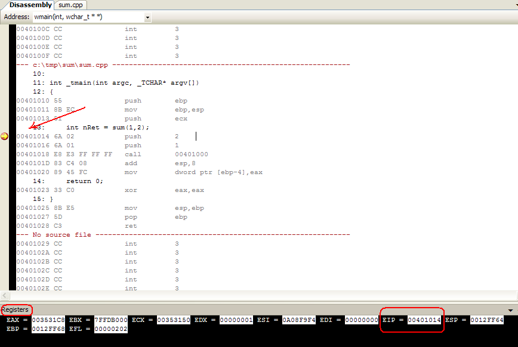Image resolution: width=518 pixels, height=347 pixels.
Task: Expand the Address dropdown arrow
Action: pyautogui.click(x=147, y=17)
